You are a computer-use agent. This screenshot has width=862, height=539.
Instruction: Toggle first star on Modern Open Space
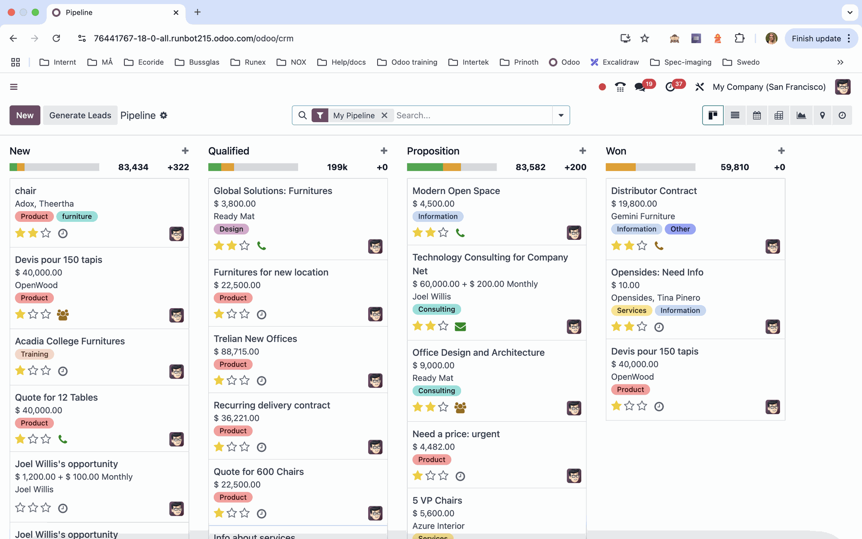(x=418, y=233)
